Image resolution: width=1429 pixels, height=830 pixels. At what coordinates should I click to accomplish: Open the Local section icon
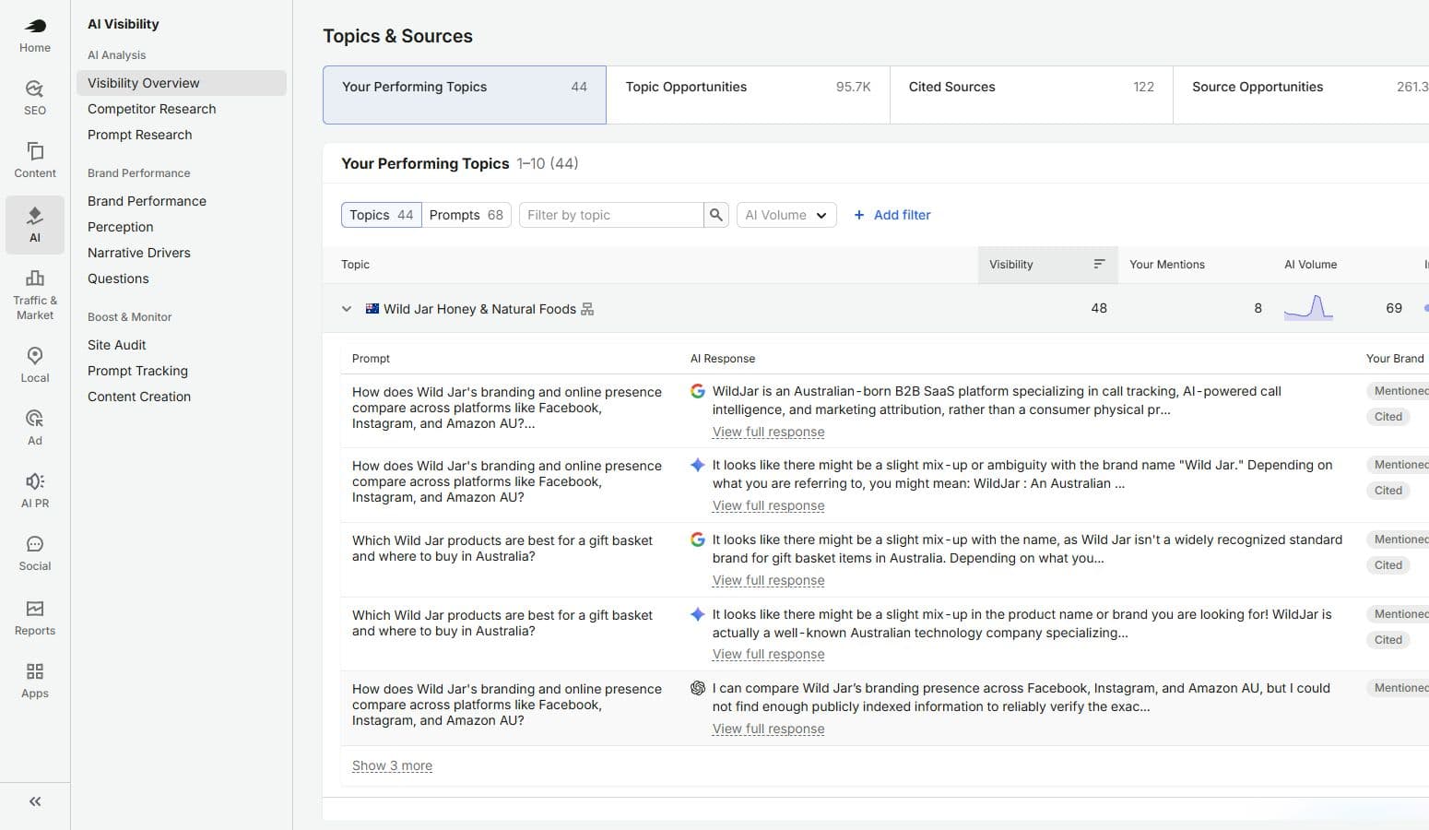point(35,356)
